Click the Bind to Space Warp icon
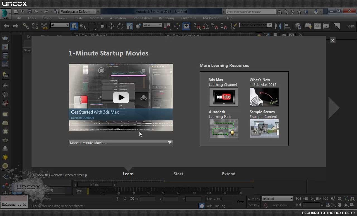The height and width of the screenshot is (216, 357). pos(44,26)
